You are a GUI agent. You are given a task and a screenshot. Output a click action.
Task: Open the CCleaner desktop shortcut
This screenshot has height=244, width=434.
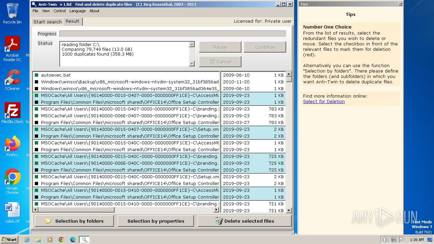tap(12, 80)
